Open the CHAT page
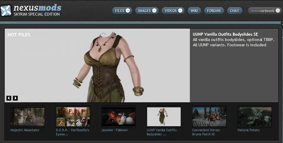 tap(235, 11)
